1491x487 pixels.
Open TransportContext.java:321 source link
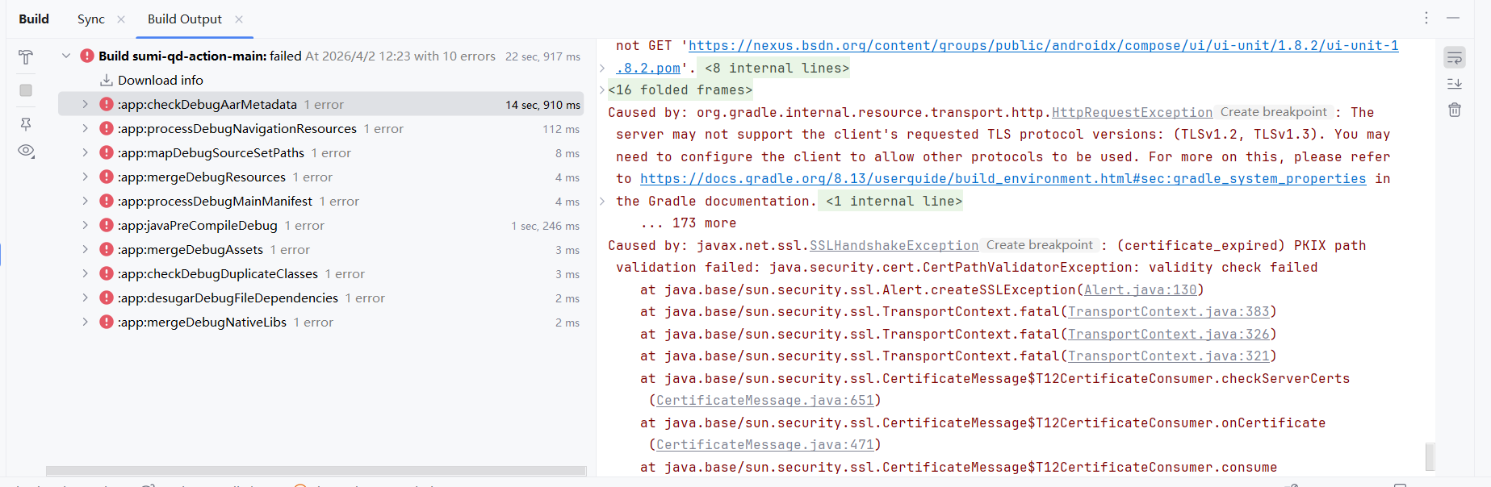click(x=1168, y=356)
